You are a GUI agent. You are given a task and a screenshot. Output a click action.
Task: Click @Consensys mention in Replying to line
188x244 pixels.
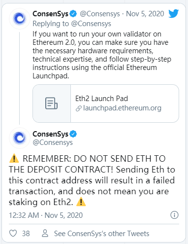point(91,24)
